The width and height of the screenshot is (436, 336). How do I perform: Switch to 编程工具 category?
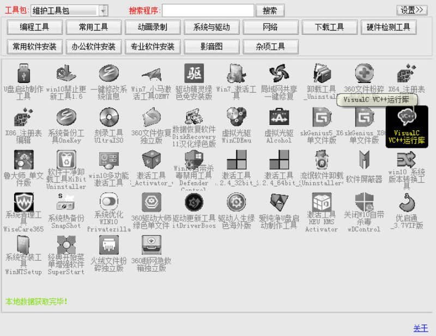tap(34, 27)
